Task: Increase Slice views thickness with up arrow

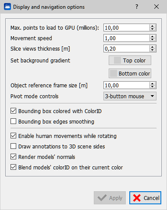Action: [153, 47]
